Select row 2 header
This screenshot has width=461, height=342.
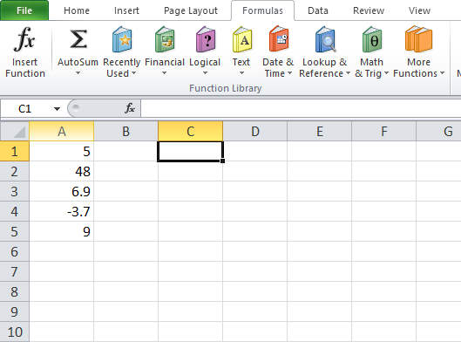click(x=15, y=171)
